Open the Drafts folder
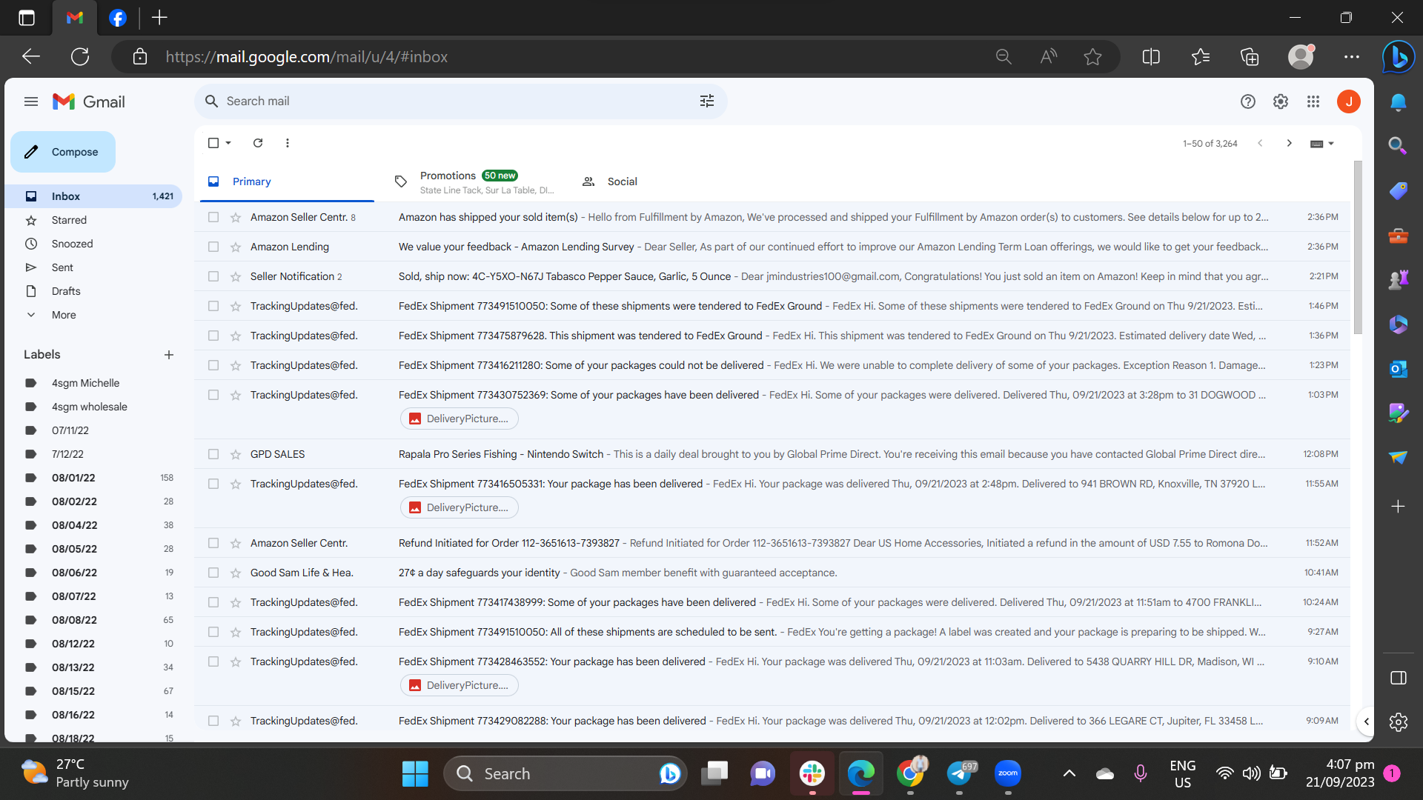This screenshot has height=800, width=1423. (93, 291)
